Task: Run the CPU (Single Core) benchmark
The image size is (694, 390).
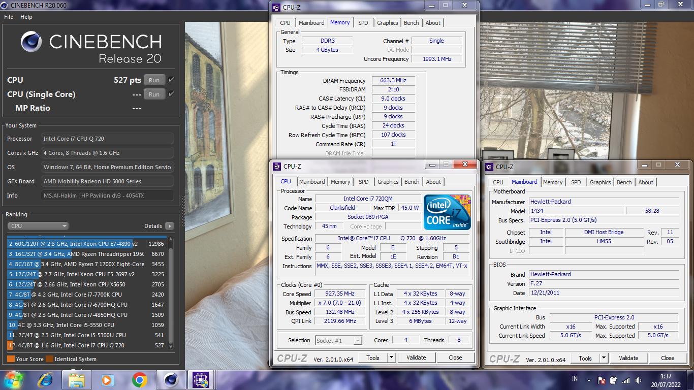Action: [154, 94]
